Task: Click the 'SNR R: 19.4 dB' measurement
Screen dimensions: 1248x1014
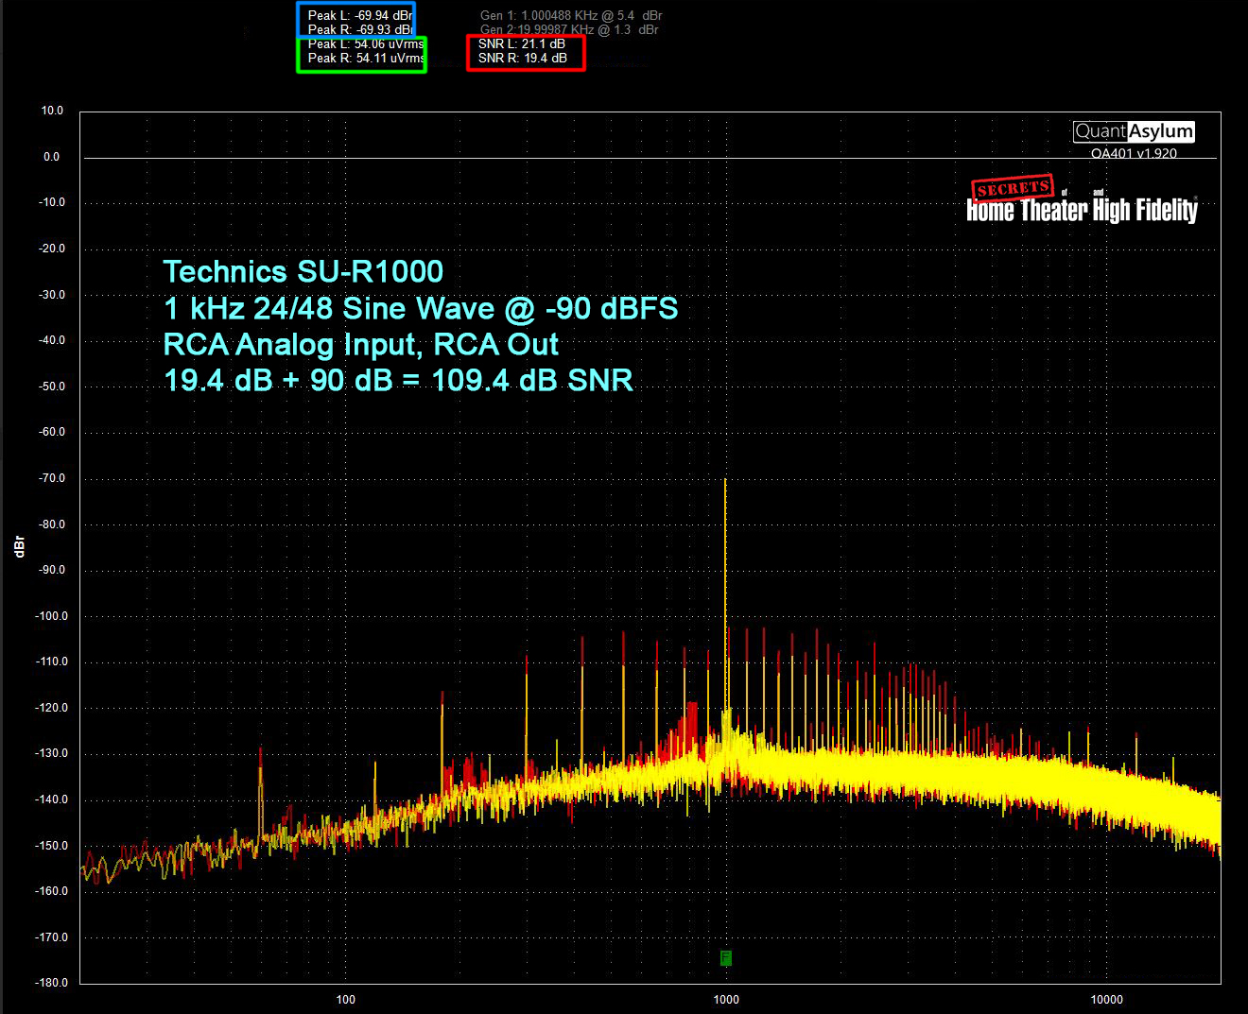Action: tap(523, 58)
